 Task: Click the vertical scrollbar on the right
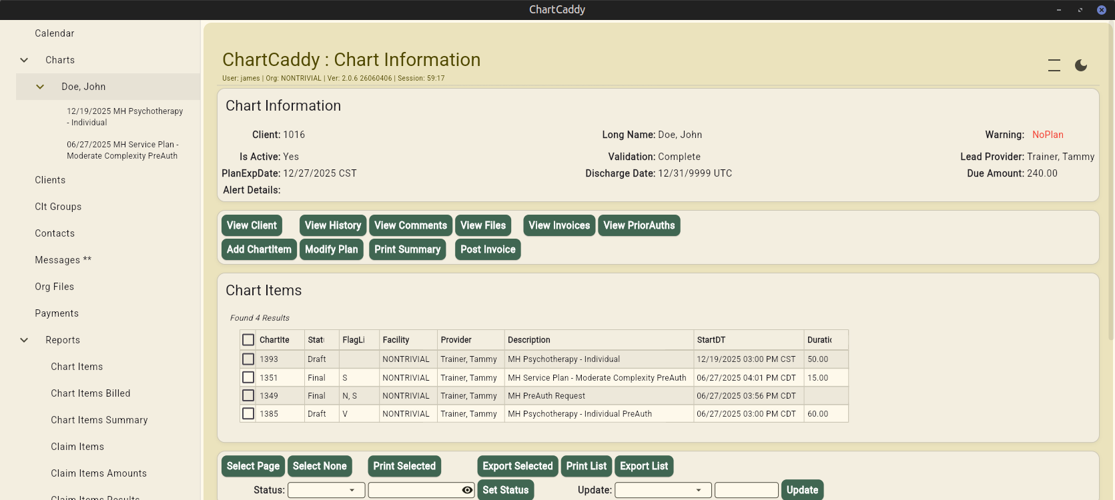pyautogui.click(x=1111, y=180)
